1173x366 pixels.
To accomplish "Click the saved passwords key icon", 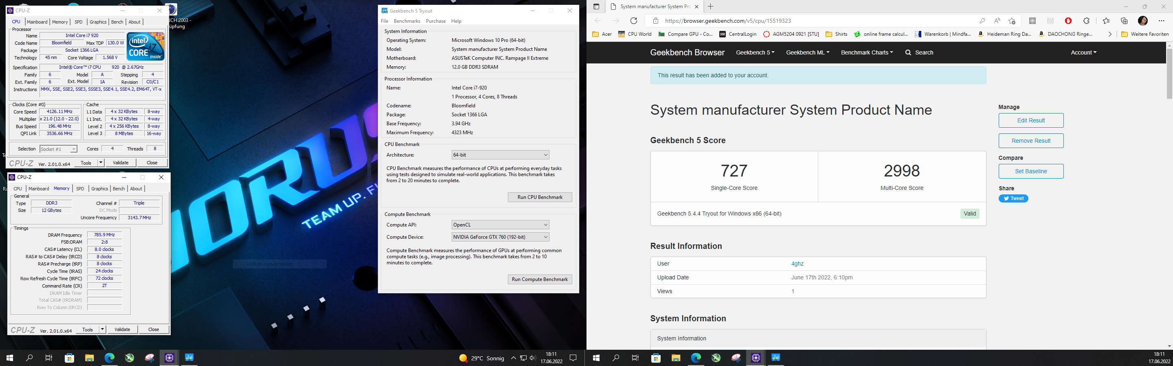I will tap(982, 21).
